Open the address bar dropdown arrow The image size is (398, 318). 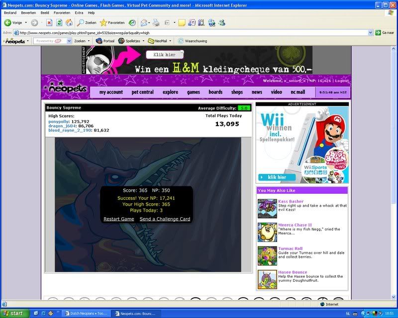pos(370,33)
